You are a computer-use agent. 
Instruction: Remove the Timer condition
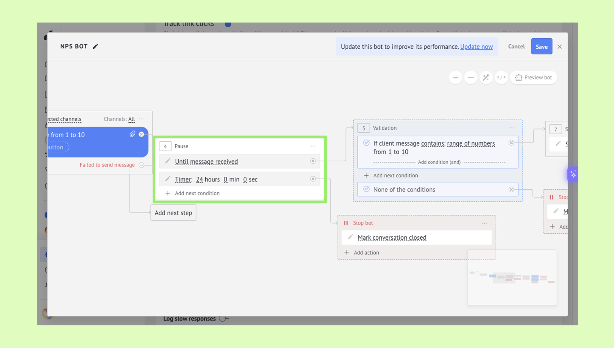click(313, 179)
